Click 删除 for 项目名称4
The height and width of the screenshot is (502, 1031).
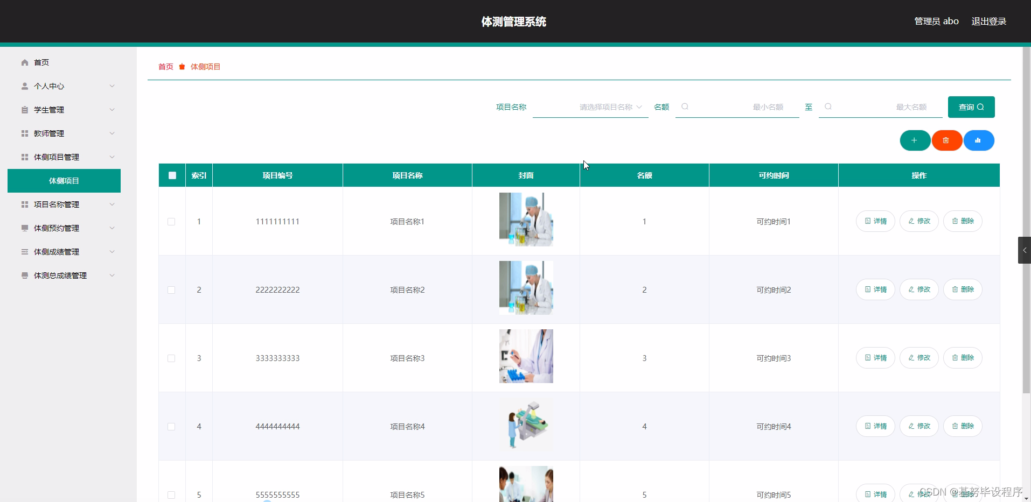pos(963,426)
